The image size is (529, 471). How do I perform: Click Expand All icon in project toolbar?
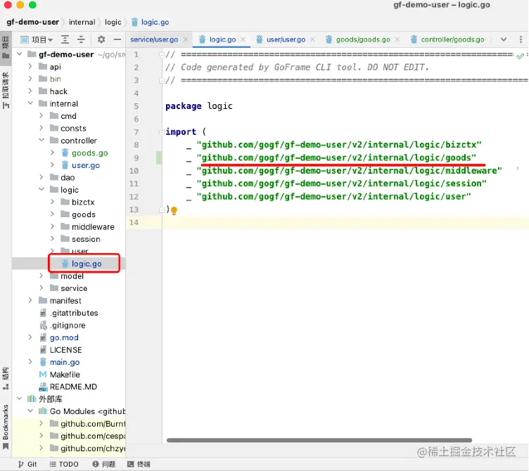pos(65,39)
